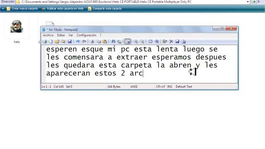Image resolution: width=265 pixels, height=149 pixels.
Task: Click the 'INS' insert mode status entry
Action: coord(170,87)
